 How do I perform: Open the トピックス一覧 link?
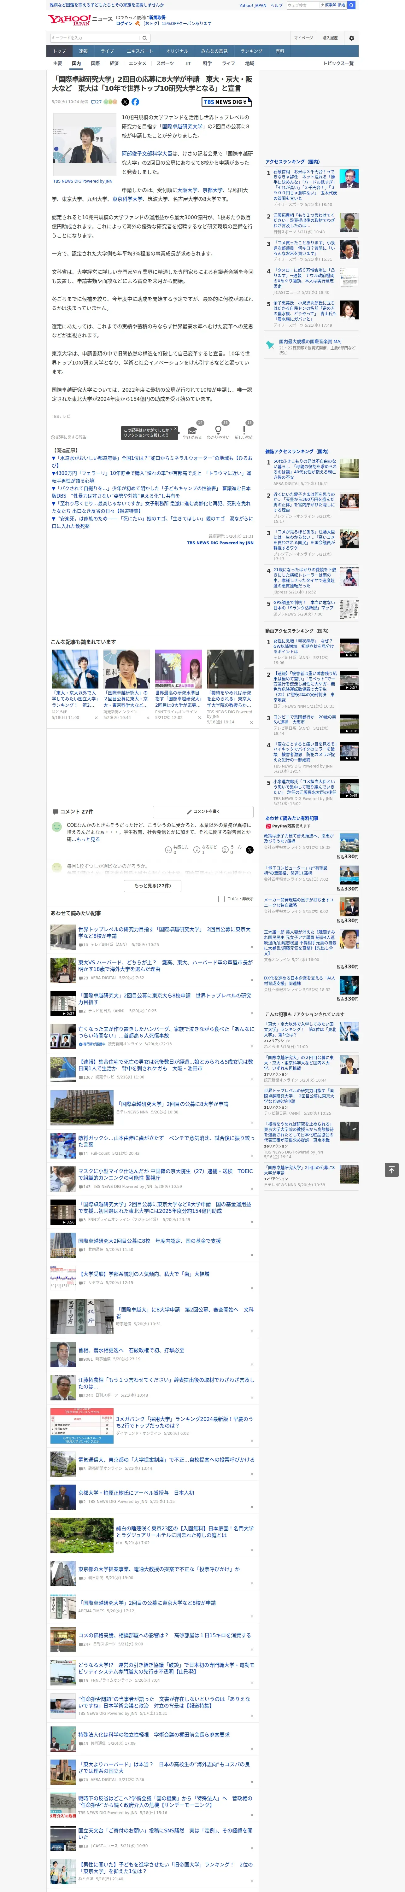point(338,63)
